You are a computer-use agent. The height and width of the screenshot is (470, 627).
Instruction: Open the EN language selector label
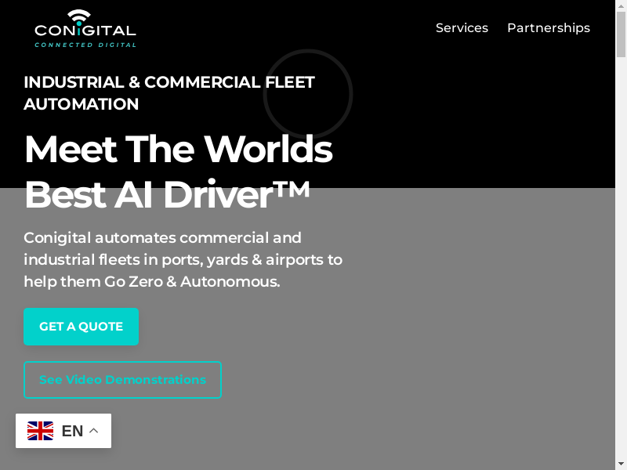tap(72, 431)
